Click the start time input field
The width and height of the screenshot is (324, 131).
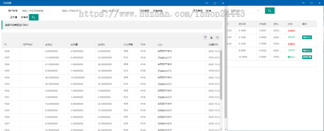[x=76, y=11]
